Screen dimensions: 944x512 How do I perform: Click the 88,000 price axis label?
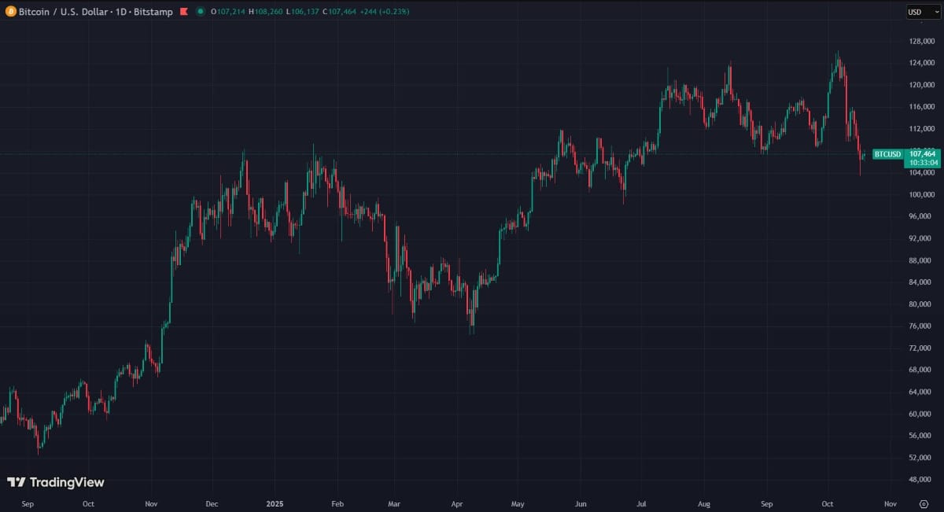pyautogui.click(x=921, y=260)
